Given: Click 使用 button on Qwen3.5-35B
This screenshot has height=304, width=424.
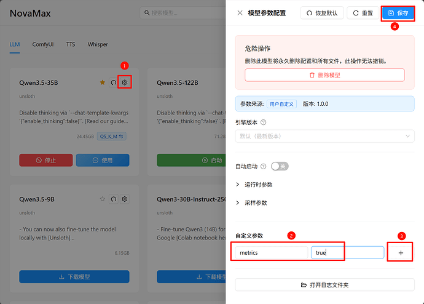Looking at the screenshot, I should point(103,160).
